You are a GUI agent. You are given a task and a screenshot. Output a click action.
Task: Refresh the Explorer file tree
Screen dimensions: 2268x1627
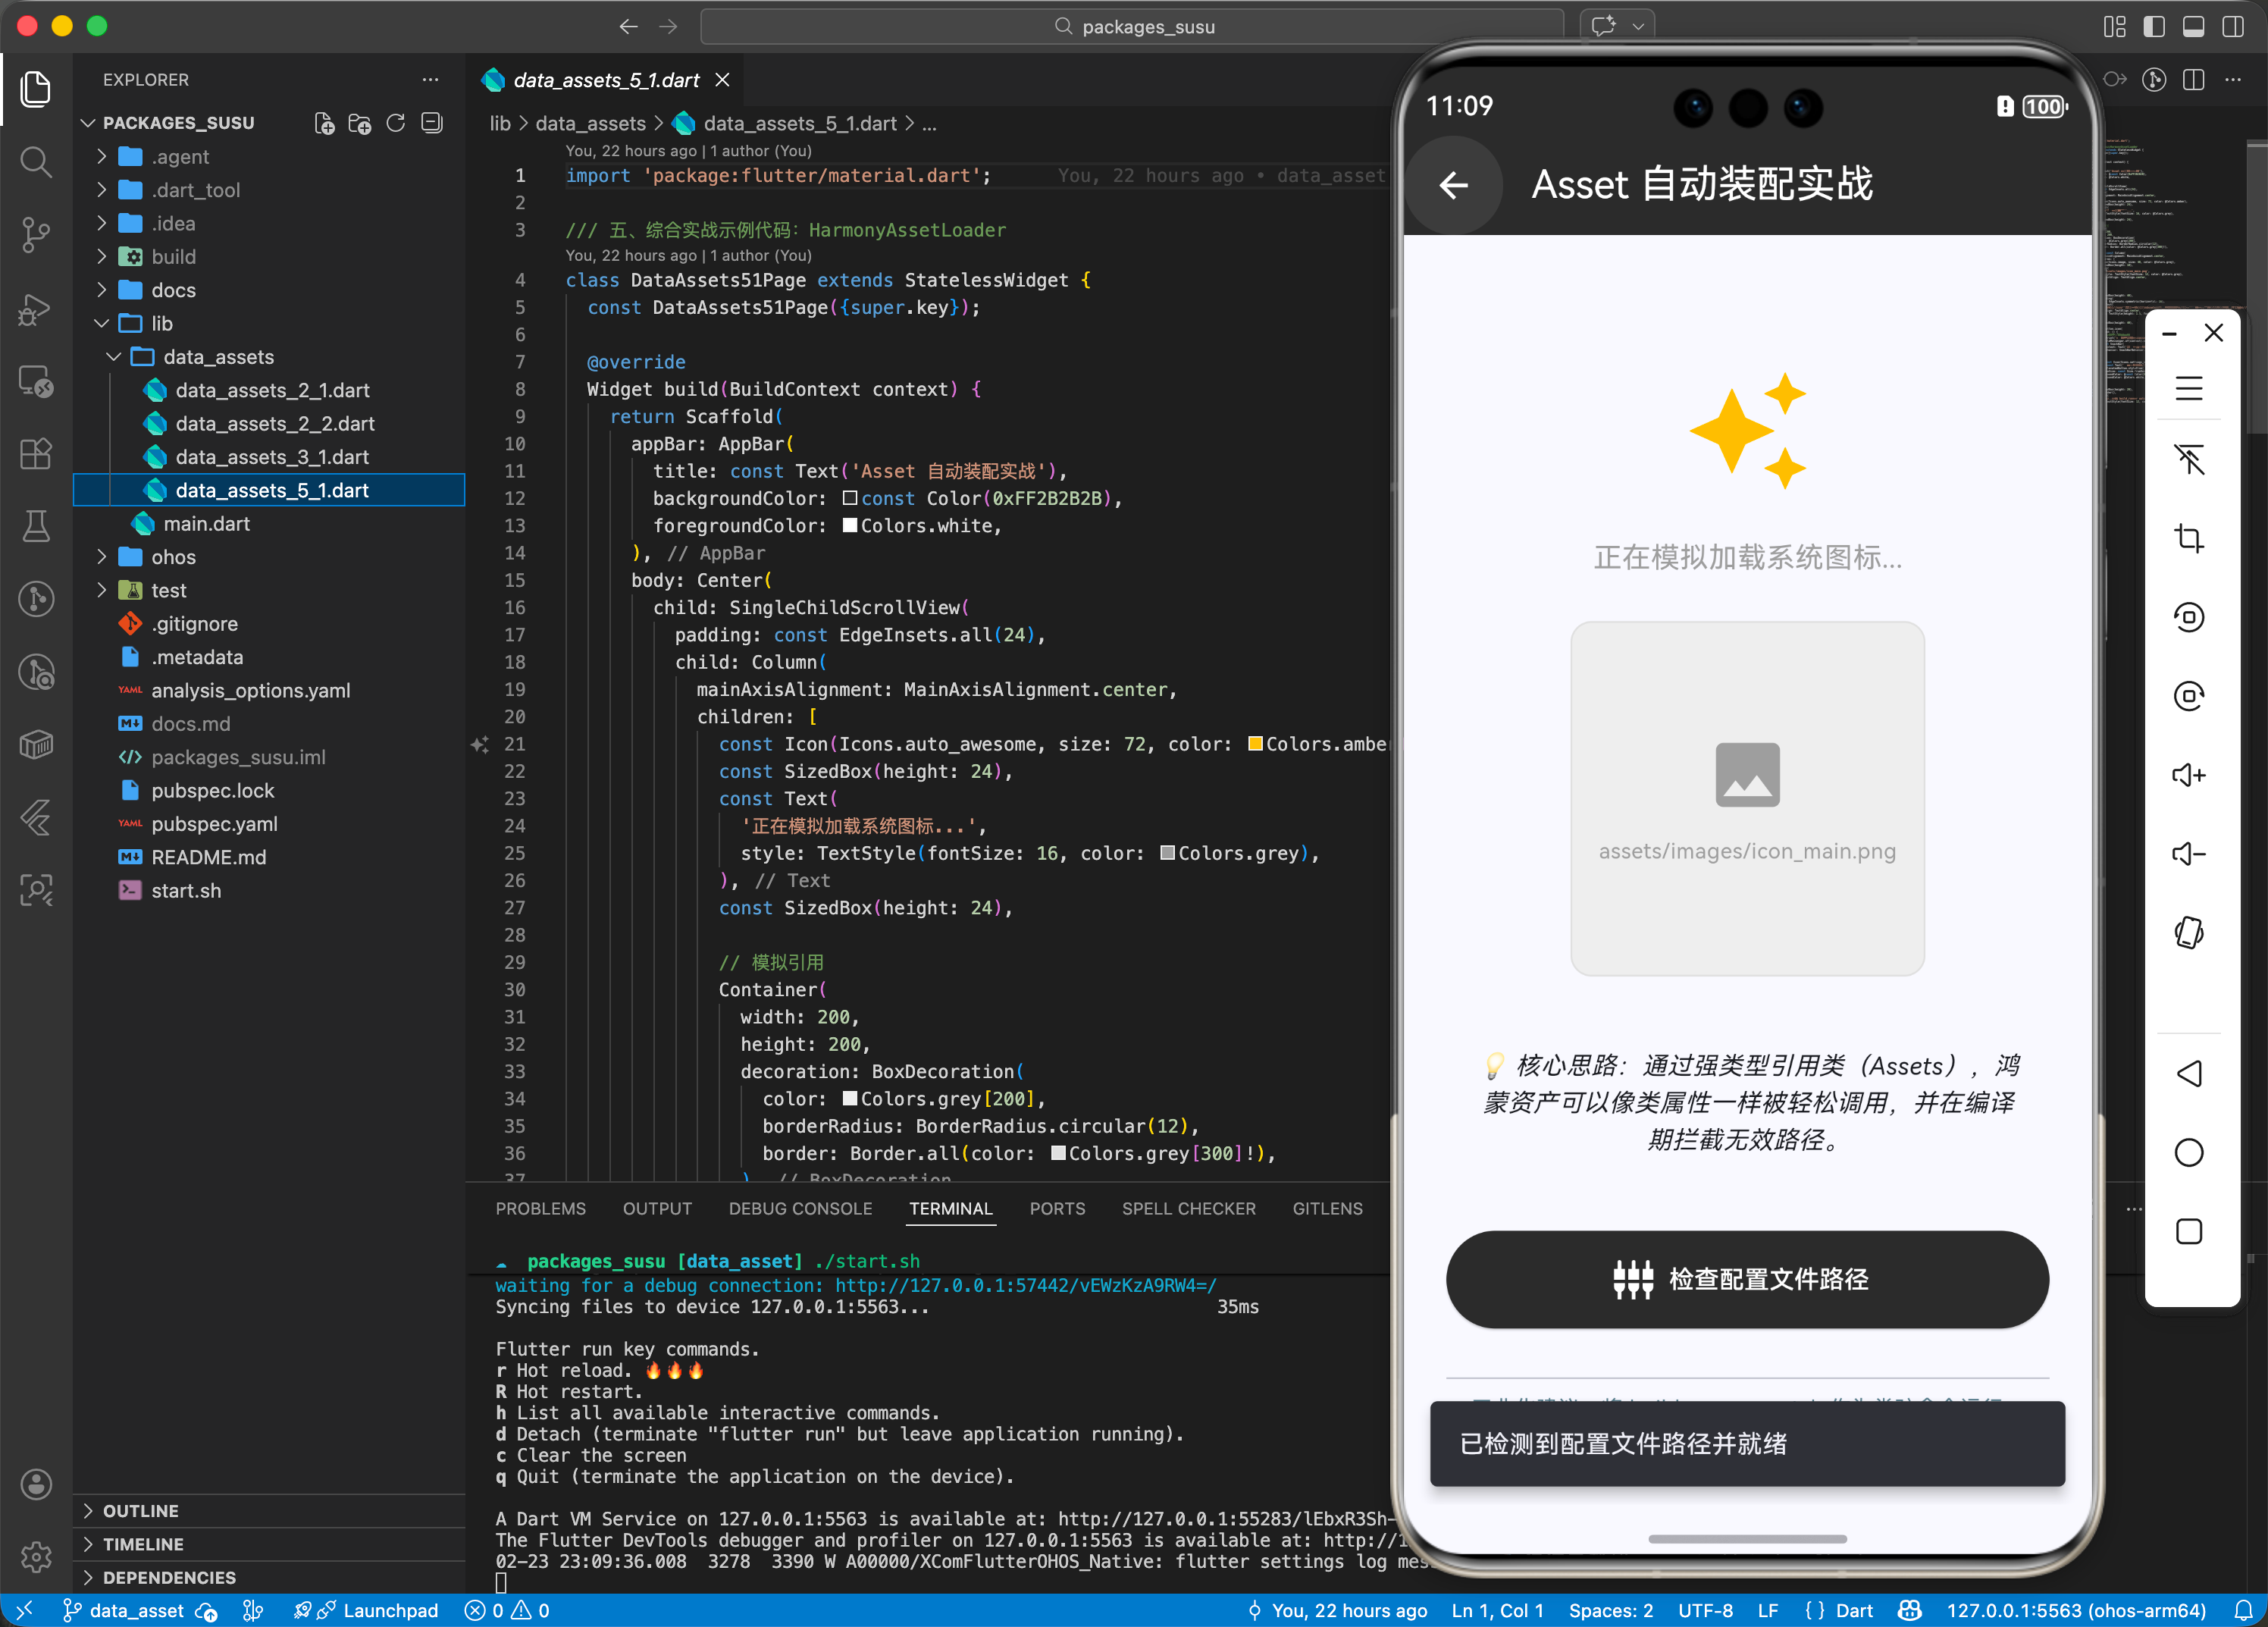click(x=396, y=123)
